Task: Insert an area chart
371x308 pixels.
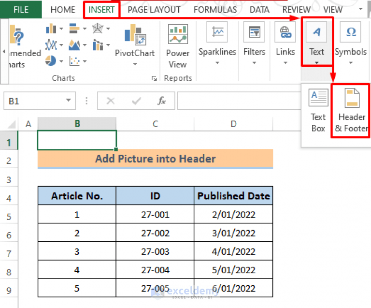Action: (x=74, y=45)
